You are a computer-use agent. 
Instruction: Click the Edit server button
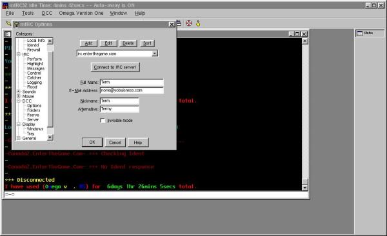point(108,43)
